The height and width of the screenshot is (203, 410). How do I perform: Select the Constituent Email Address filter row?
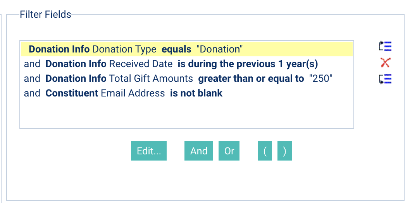(x=187, y=93)
